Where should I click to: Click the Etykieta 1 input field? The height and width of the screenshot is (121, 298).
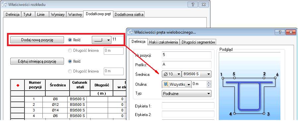tap(188, 106)
